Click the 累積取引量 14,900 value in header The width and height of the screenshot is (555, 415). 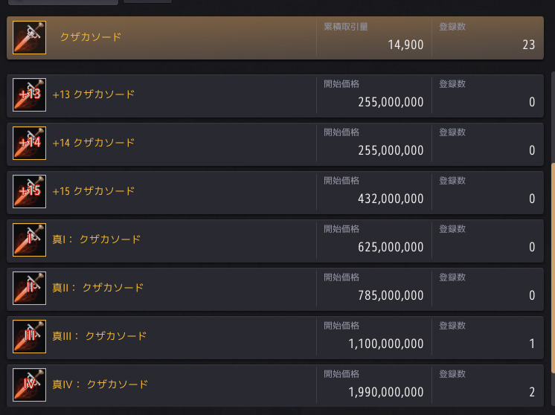pyautogui.click(x=405, y=45)
